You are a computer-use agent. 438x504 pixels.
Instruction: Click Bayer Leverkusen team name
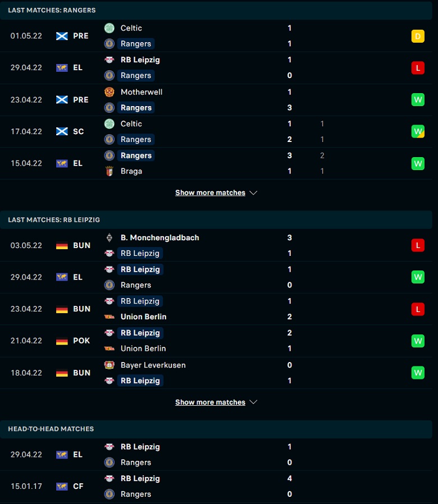click(153, 365)
